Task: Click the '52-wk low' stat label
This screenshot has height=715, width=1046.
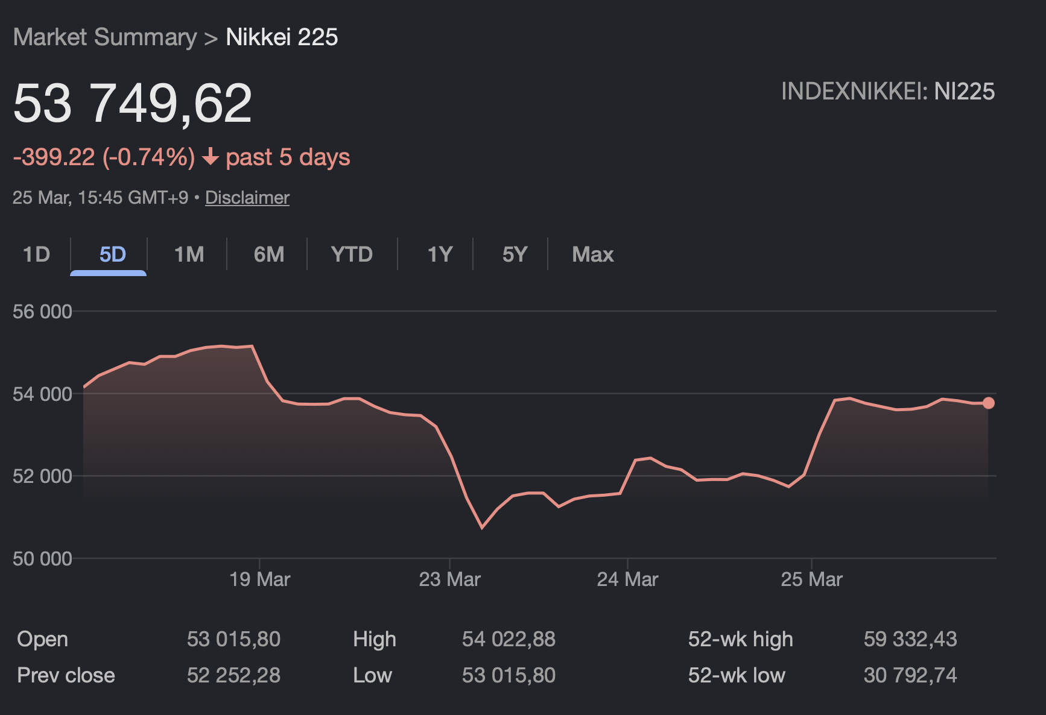Action: click(x=737, y=675)
